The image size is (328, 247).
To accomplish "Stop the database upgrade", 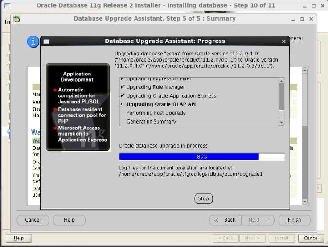I will [203, 198].
